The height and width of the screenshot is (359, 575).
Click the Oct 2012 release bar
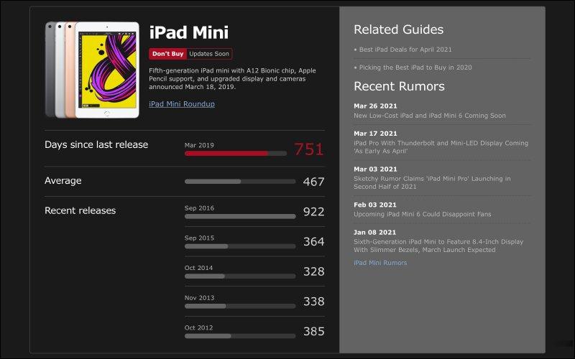[240, 336]
